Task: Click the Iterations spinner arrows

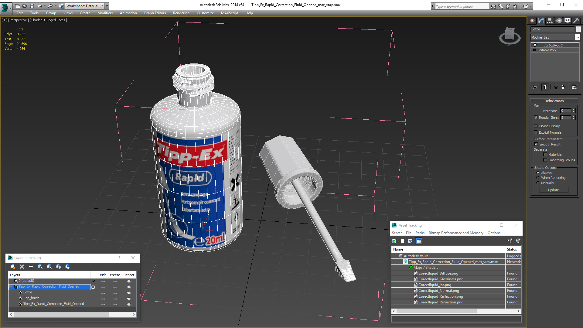Action: click(574, 111)
